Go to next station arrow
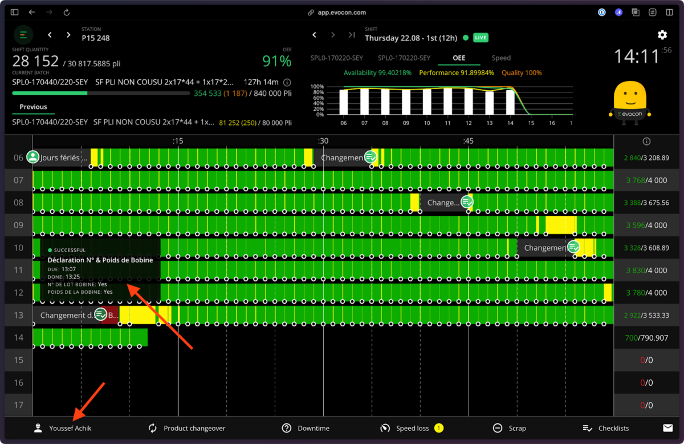Image resolution: width=684 pixels, height=444 pixels. (x=68, y=35)
